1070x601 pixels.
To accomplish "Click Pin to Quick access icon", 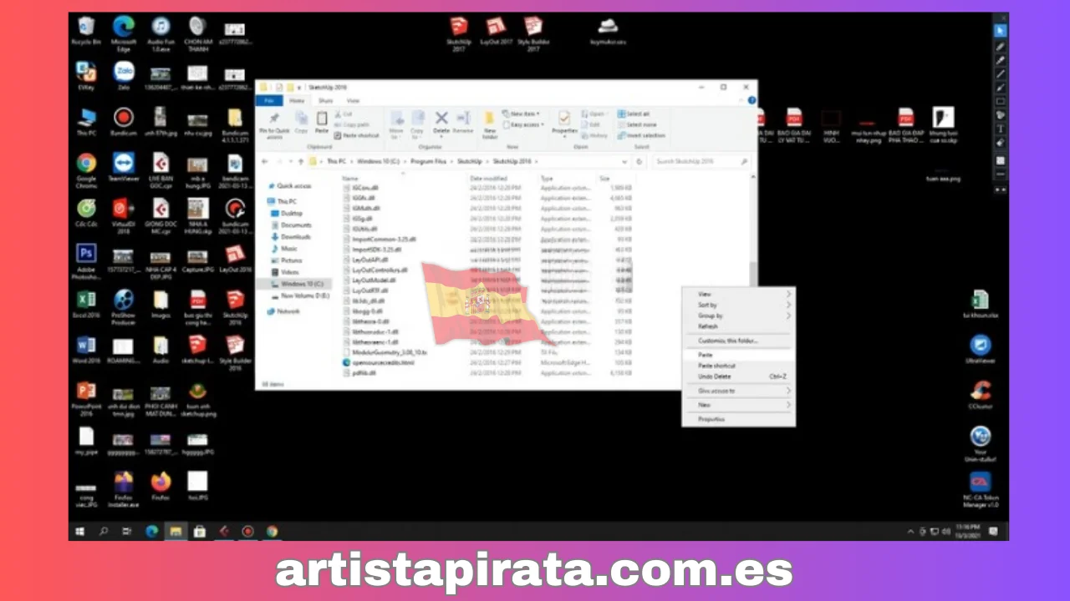I will (274, 125).
